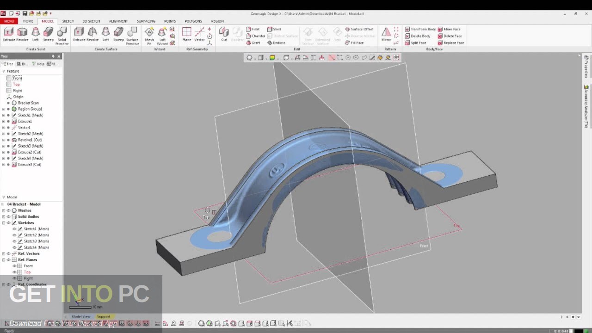
Task: Click the Replace Face command
Action: pyautogui.click(x=450, y=43)
